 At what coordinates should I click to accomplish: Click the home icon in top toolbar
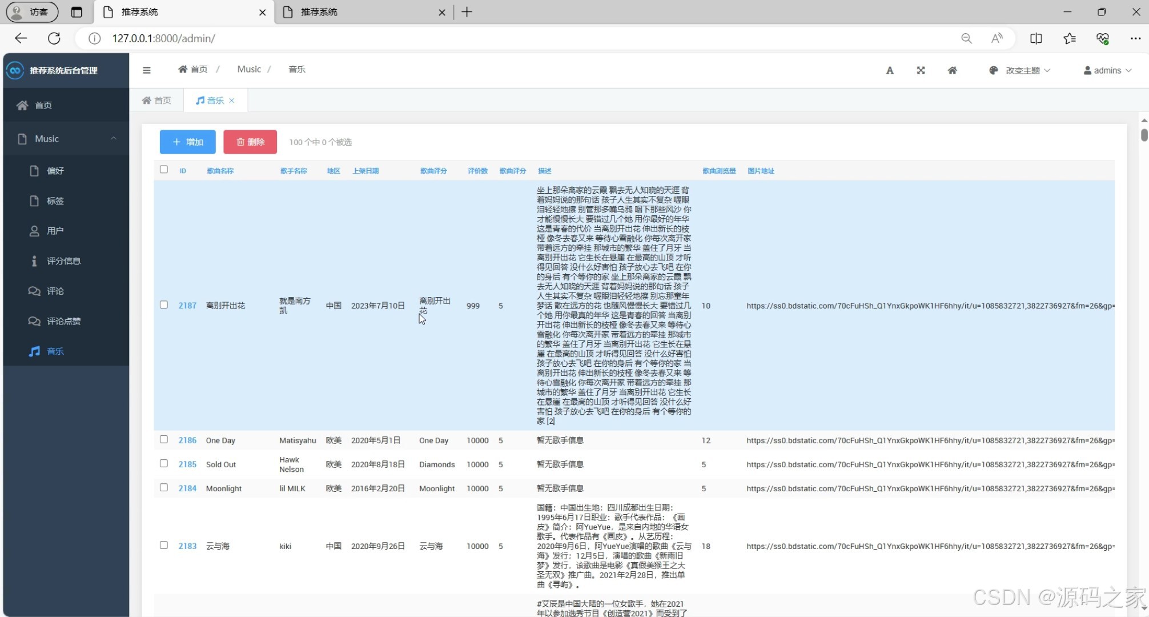(x=952, y=70)
